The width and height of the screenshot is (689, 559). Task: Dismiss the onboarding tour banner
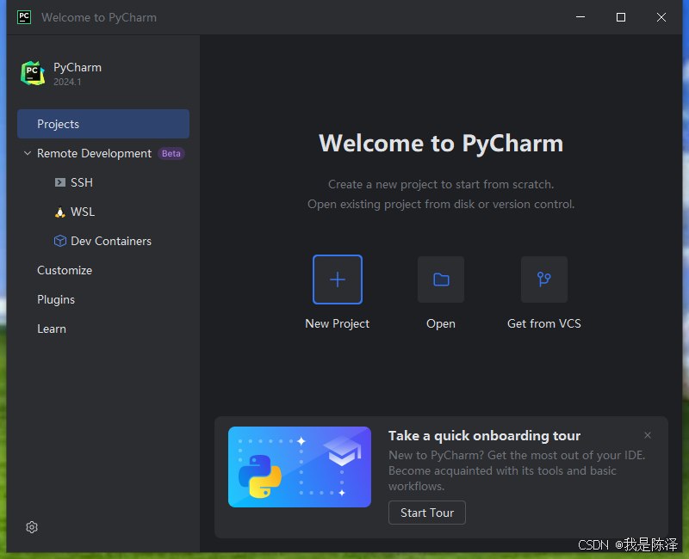pos(648,435)
